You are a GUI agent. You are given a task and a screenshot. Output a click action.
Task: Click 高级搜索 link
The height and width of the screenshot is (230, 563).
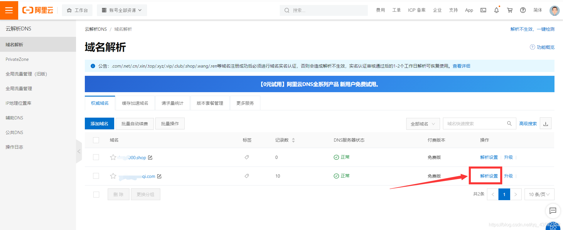pos(528,123)
